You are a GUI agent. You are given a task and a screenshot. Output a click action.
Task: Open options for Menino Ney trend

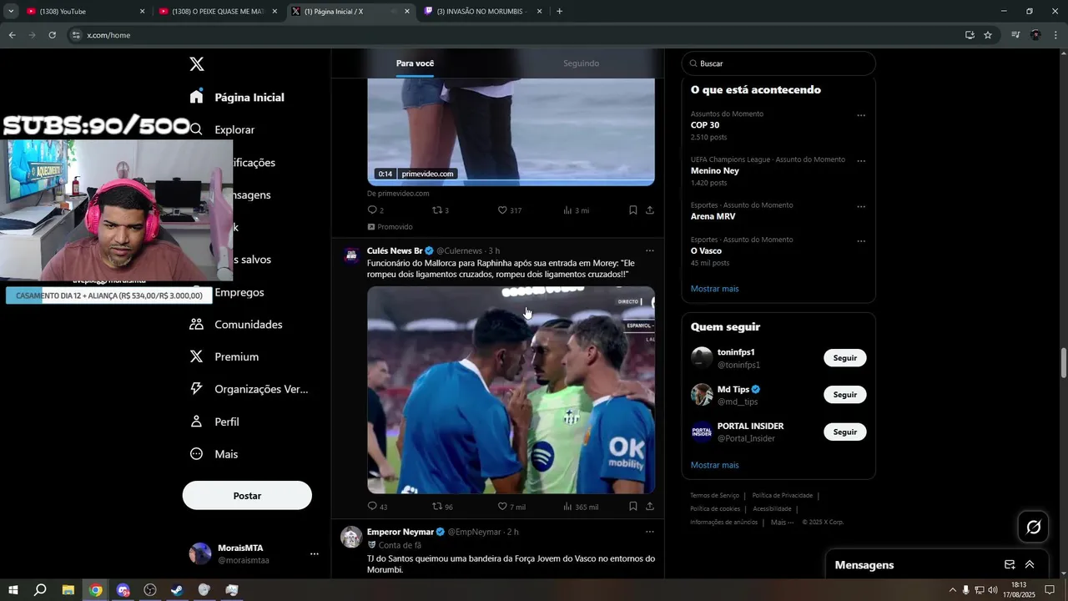pyautogui.click(x=861, y=161)
